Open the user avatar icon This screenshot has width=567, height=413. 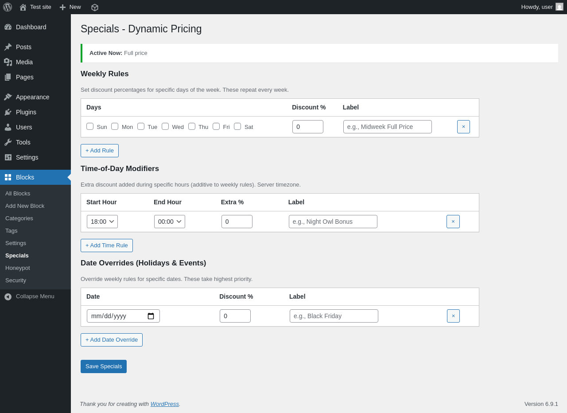tap(559, 7)
